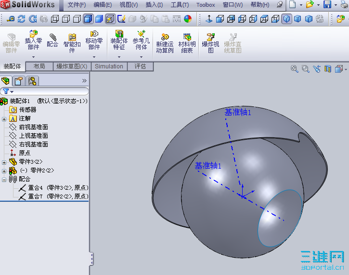Click the New document icon

[x=293, y=4]
